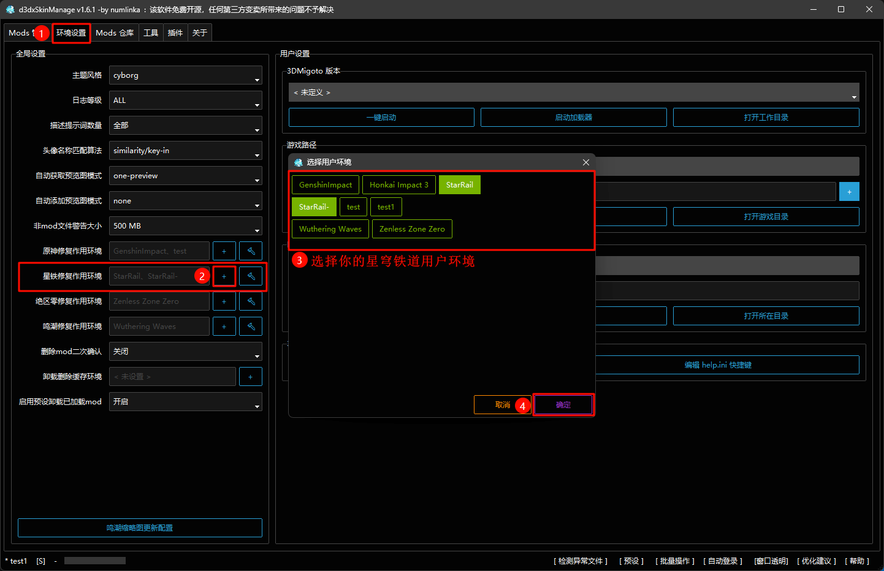This screenshot has width=884, height=571.
Task: Click the 启动加载器 button
Action: tap(574, 118)
